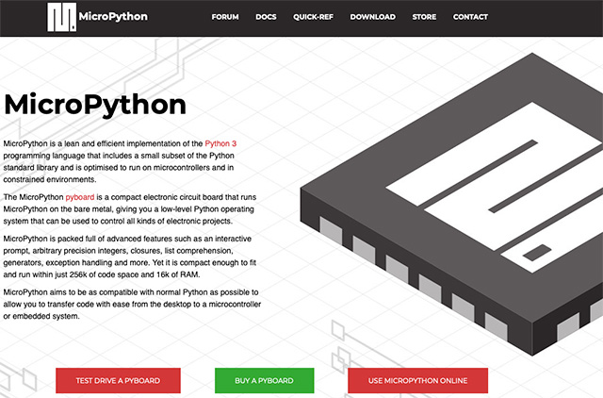
Task: Launch Use MicroPython Online button
Action: tap(417, 380)
